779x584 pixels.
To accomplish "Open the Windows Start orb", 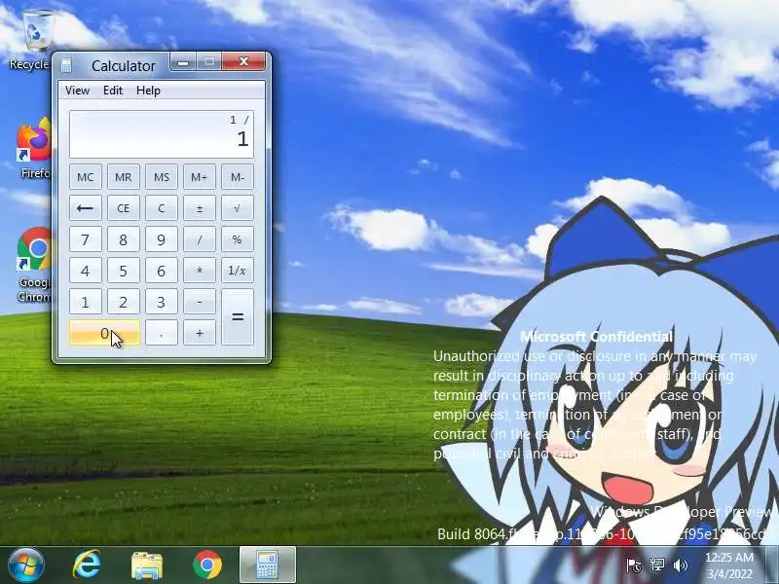I will point(25,565).
